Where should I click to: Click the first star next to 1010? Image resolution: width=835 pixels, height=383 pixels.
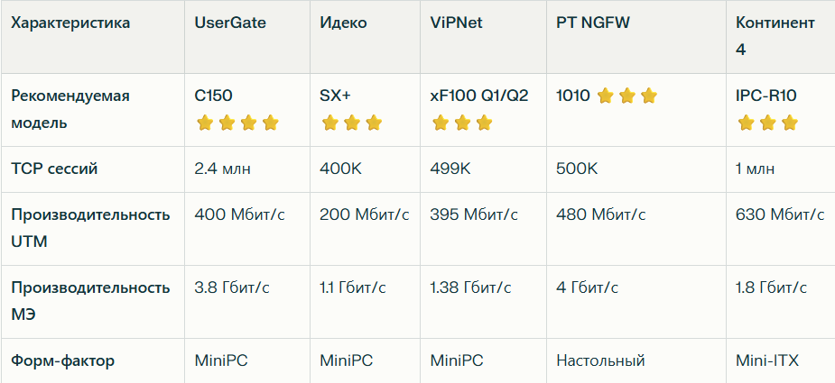605,96
